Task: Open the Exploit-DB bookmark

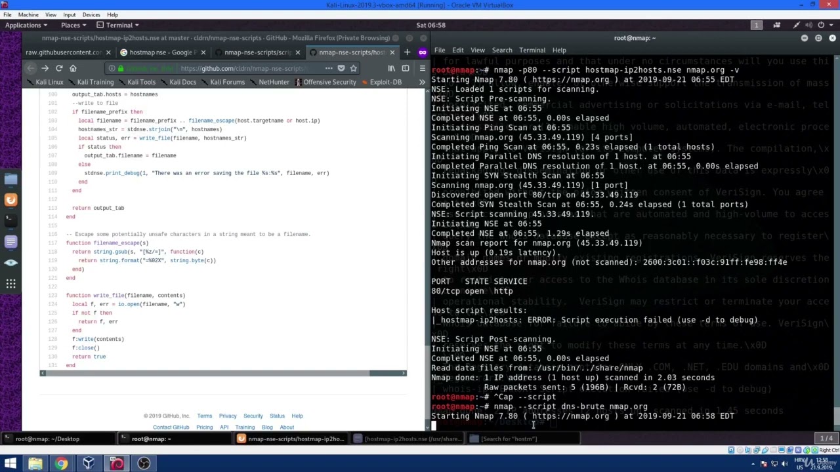Action: (381, 82)
